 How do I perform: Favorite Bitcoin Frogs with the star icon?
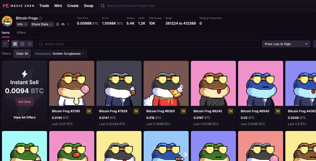pos(41,18)
